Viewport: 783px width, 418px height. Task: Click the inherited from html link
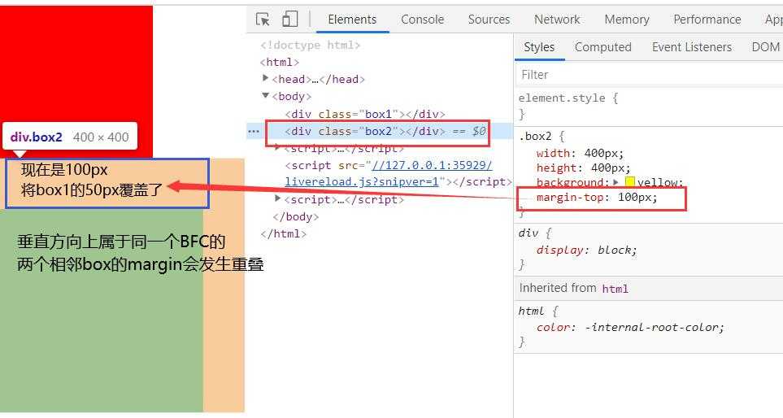(x=615, y=289)
